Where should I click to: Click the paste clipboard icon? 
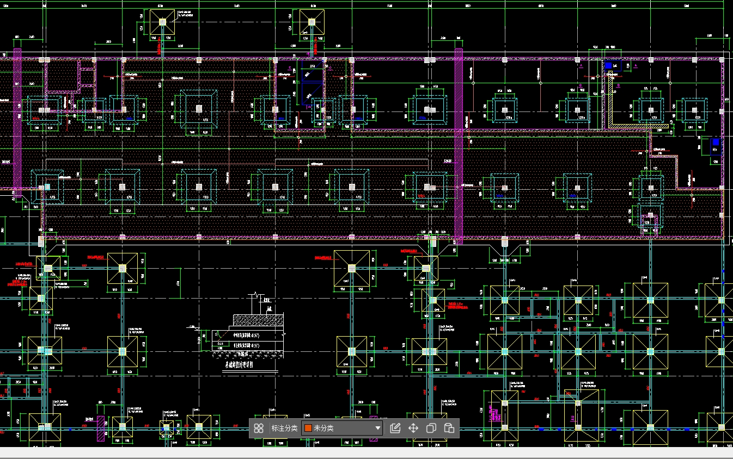coord(449,428)
